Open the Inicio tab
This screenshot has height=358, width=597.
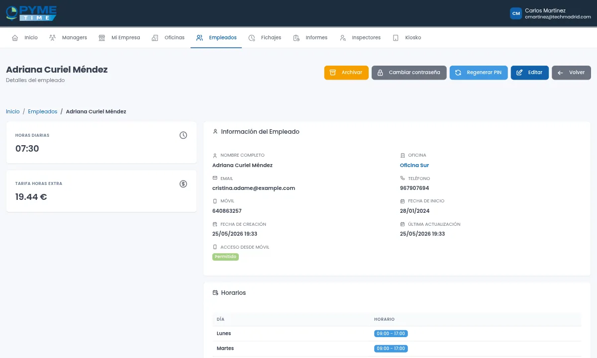click(x=24, y=38)
